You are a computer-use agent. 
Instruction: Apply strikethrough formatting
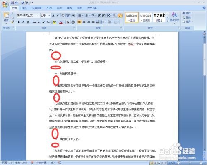pyautogui.click(x=34, y=22)
